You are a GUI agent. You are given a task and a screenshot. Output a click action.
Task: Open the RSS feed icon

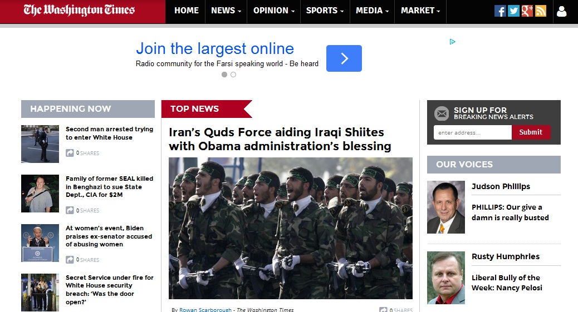point(540,11)
